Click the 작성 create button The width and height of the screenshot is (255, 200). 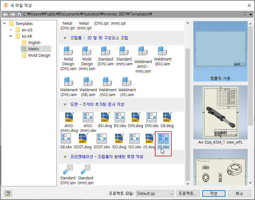214,193
